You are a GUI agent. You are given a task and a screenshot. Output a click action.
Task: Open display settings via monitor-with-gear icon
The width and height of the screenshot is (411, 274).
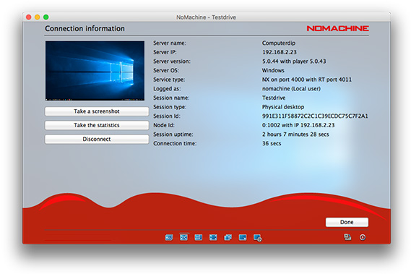258,238
